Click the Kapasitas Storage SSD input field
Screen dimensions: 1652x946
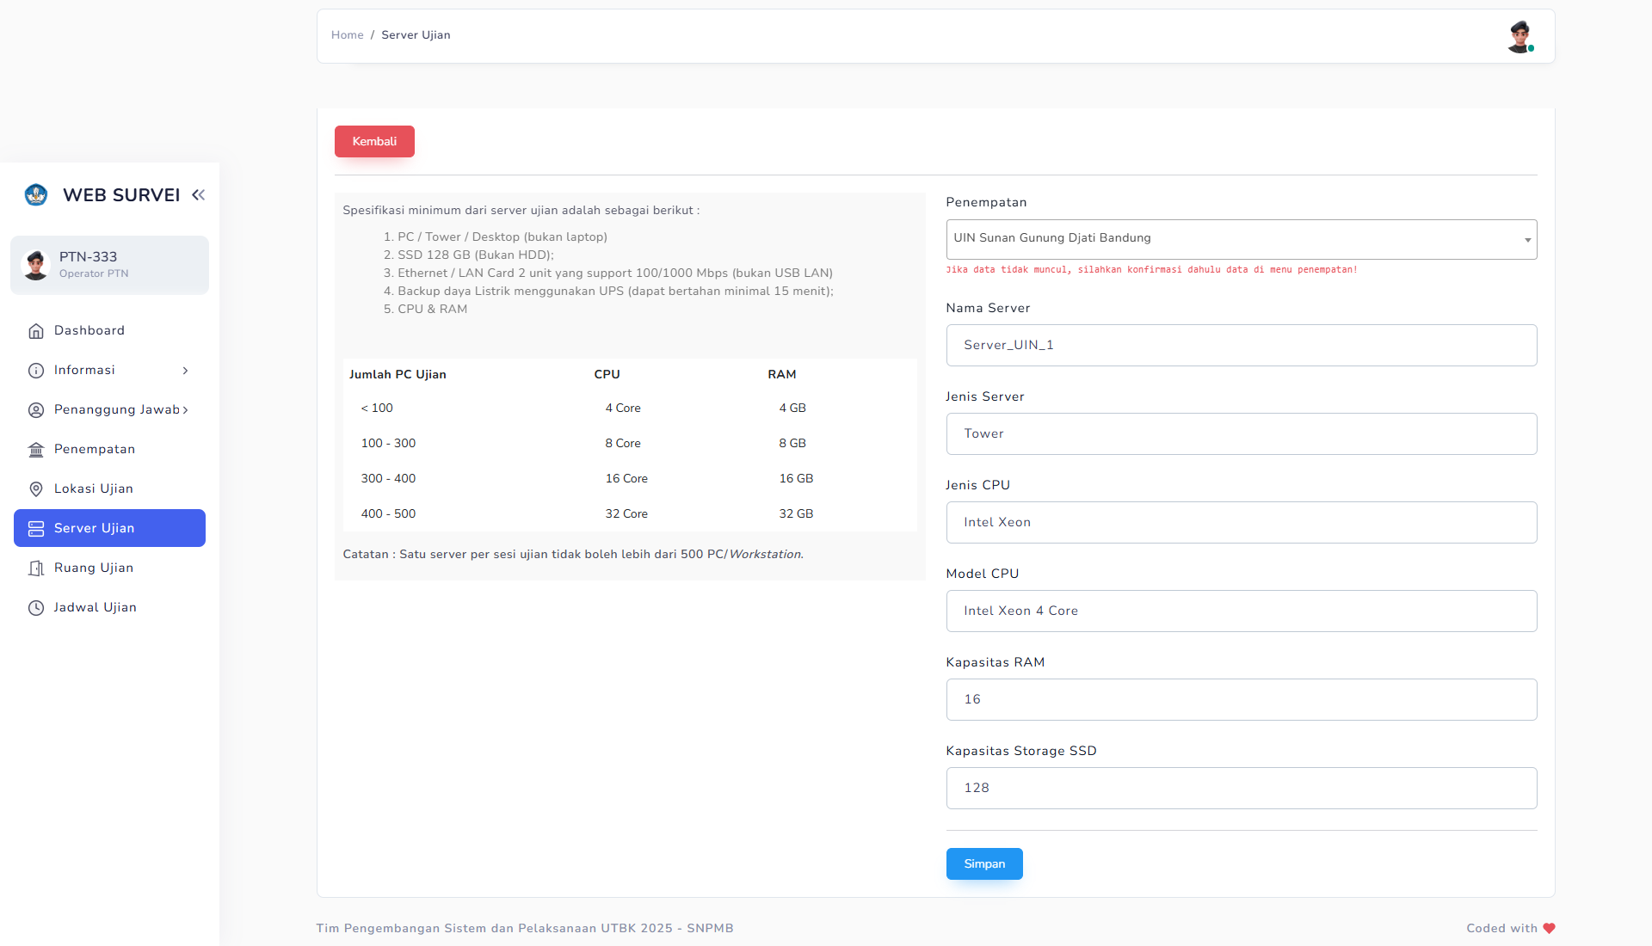(x=1242, y=787)
